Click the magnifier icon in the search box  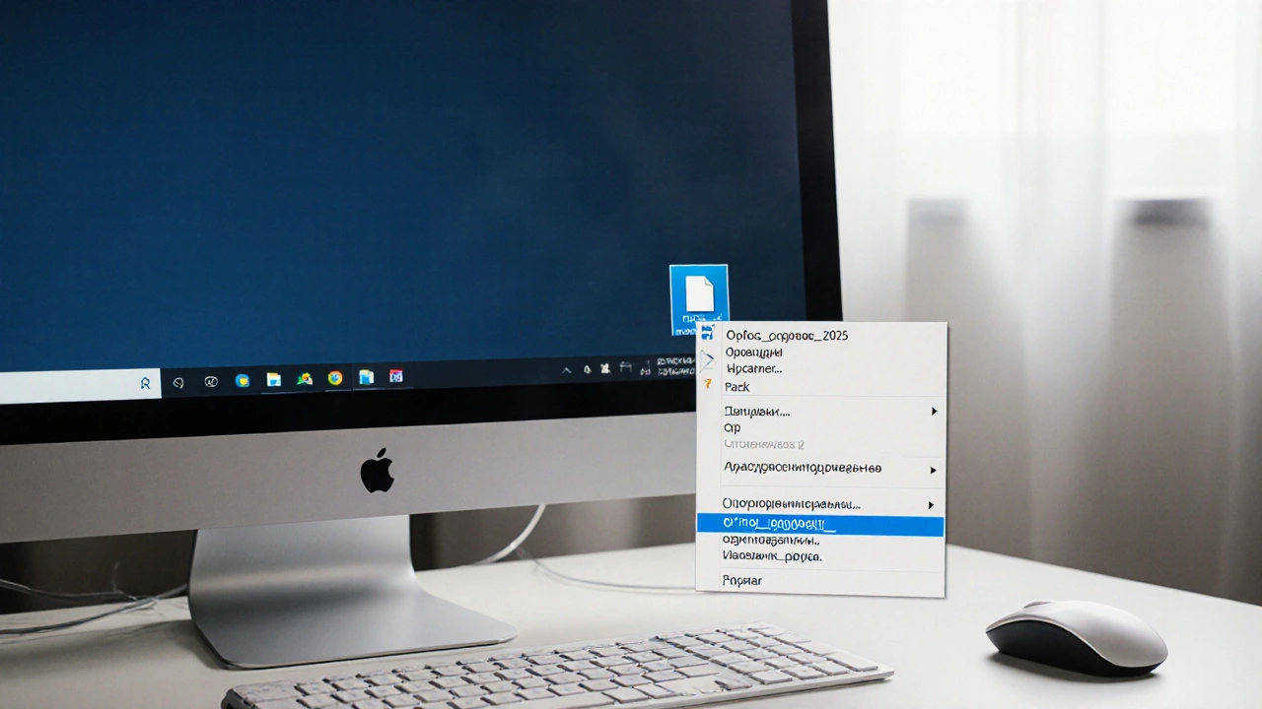point(145,384)
